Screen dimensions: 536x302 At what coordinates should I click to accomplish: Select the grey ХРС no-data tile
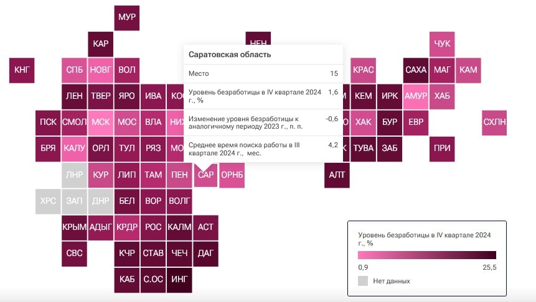[48, 201]
